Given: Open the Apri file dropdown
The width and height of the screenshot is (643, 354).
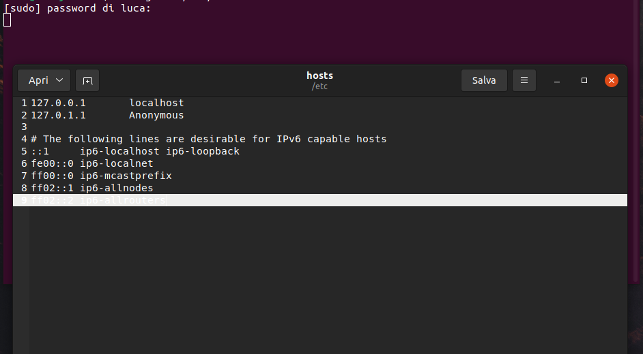Looking at the screenshot, I should coord(44,80).
